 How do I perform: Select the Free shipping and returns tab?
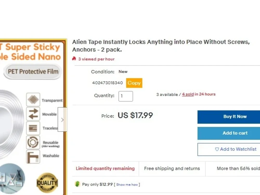click(x=172, y=168)
